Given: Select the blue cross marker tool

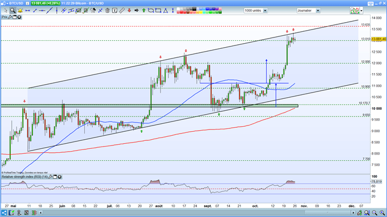Looking at the screenshot, I should click(100, 10).
